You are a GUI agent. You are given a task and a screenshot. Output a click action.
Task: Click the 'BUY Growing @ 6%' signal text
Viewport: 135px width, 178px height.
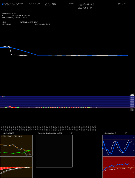pos(42,24)
